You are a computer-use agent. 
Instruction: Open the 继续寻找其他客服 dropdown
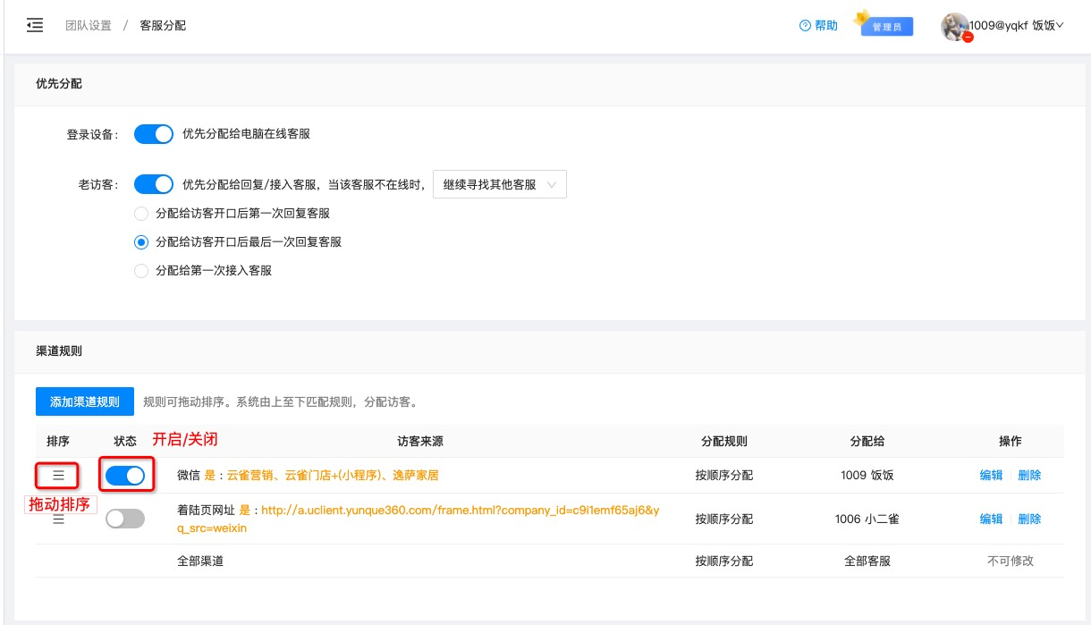(499, 183)
